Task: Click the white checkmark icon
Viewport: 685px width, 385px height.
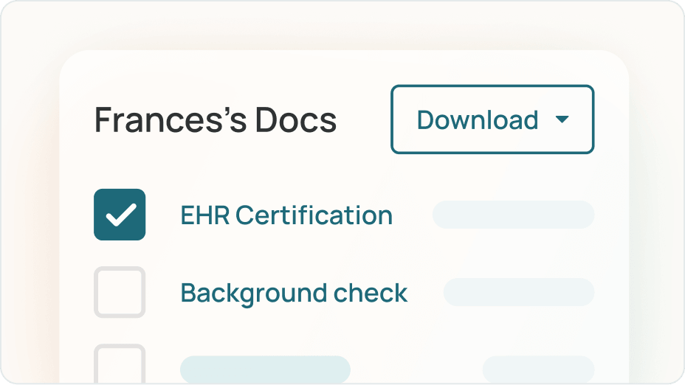Action: click(120, 215)
